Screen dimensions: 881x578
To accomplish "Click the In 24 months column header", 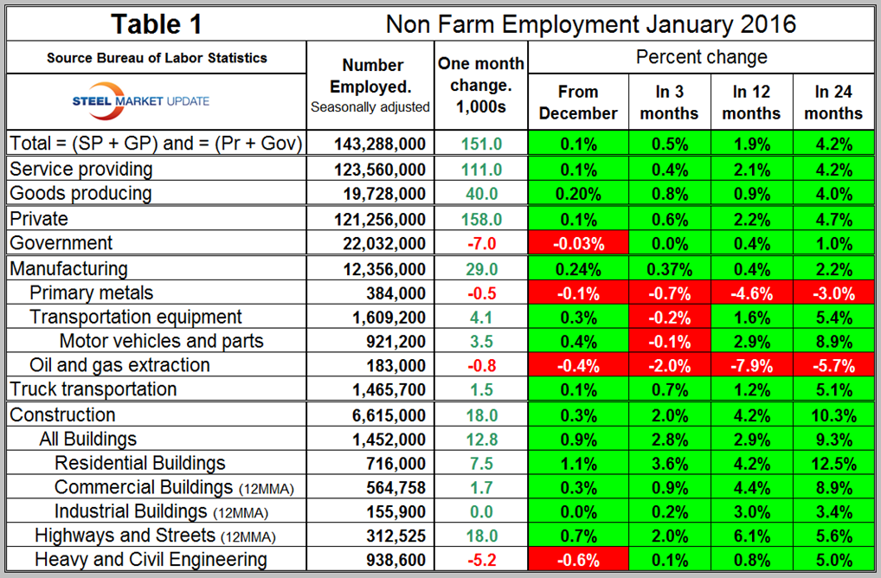I will click(837, 102).
